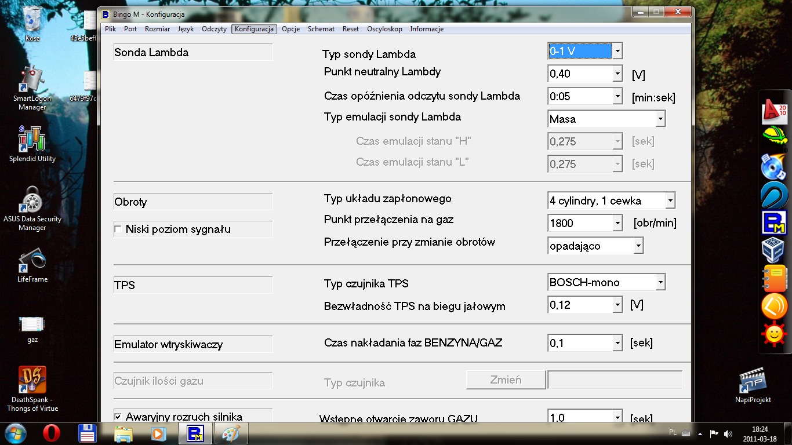Image resolution: width=792 pixels, height=445 pixels.
Task: Click the volume icon in system tray
Action: click(728, 433)
